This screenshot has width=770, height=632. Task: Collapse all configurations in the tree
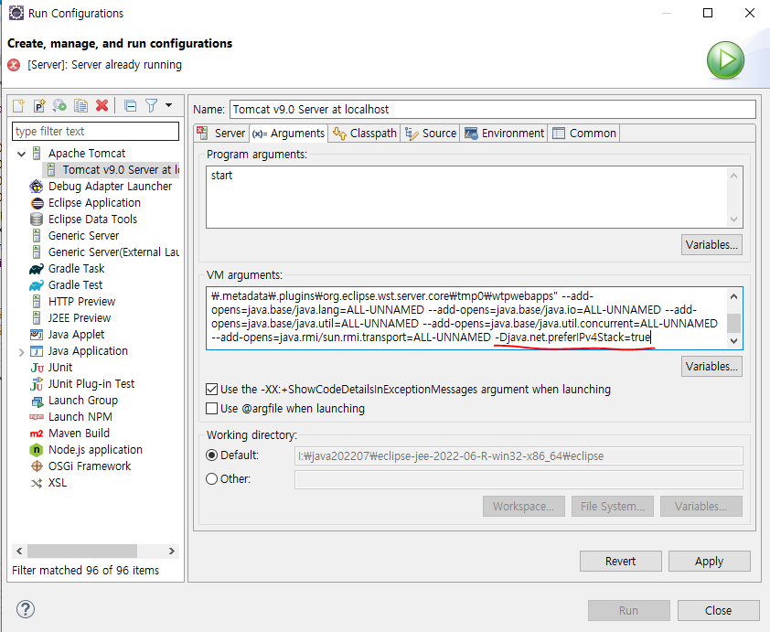coord(130,105)
